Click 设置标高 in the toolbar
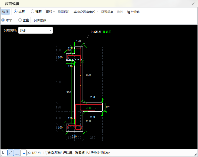This screenshot has height=157, width=198. point(107,12)
